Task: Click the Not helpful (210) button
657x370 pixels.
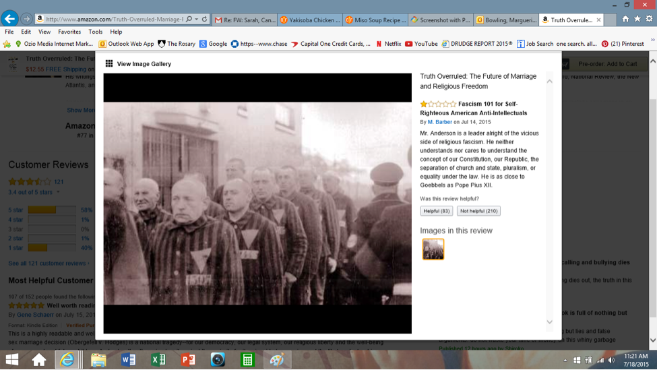Action: pyautogui.click(x=478, y=211)
